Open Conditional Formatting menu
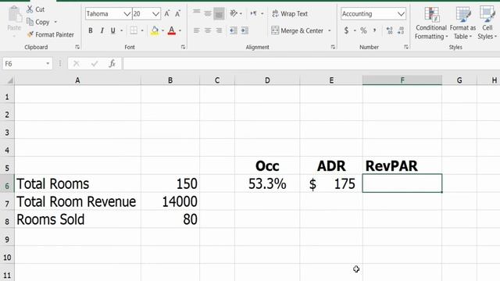The image size is (500, 281). (431, 23)
